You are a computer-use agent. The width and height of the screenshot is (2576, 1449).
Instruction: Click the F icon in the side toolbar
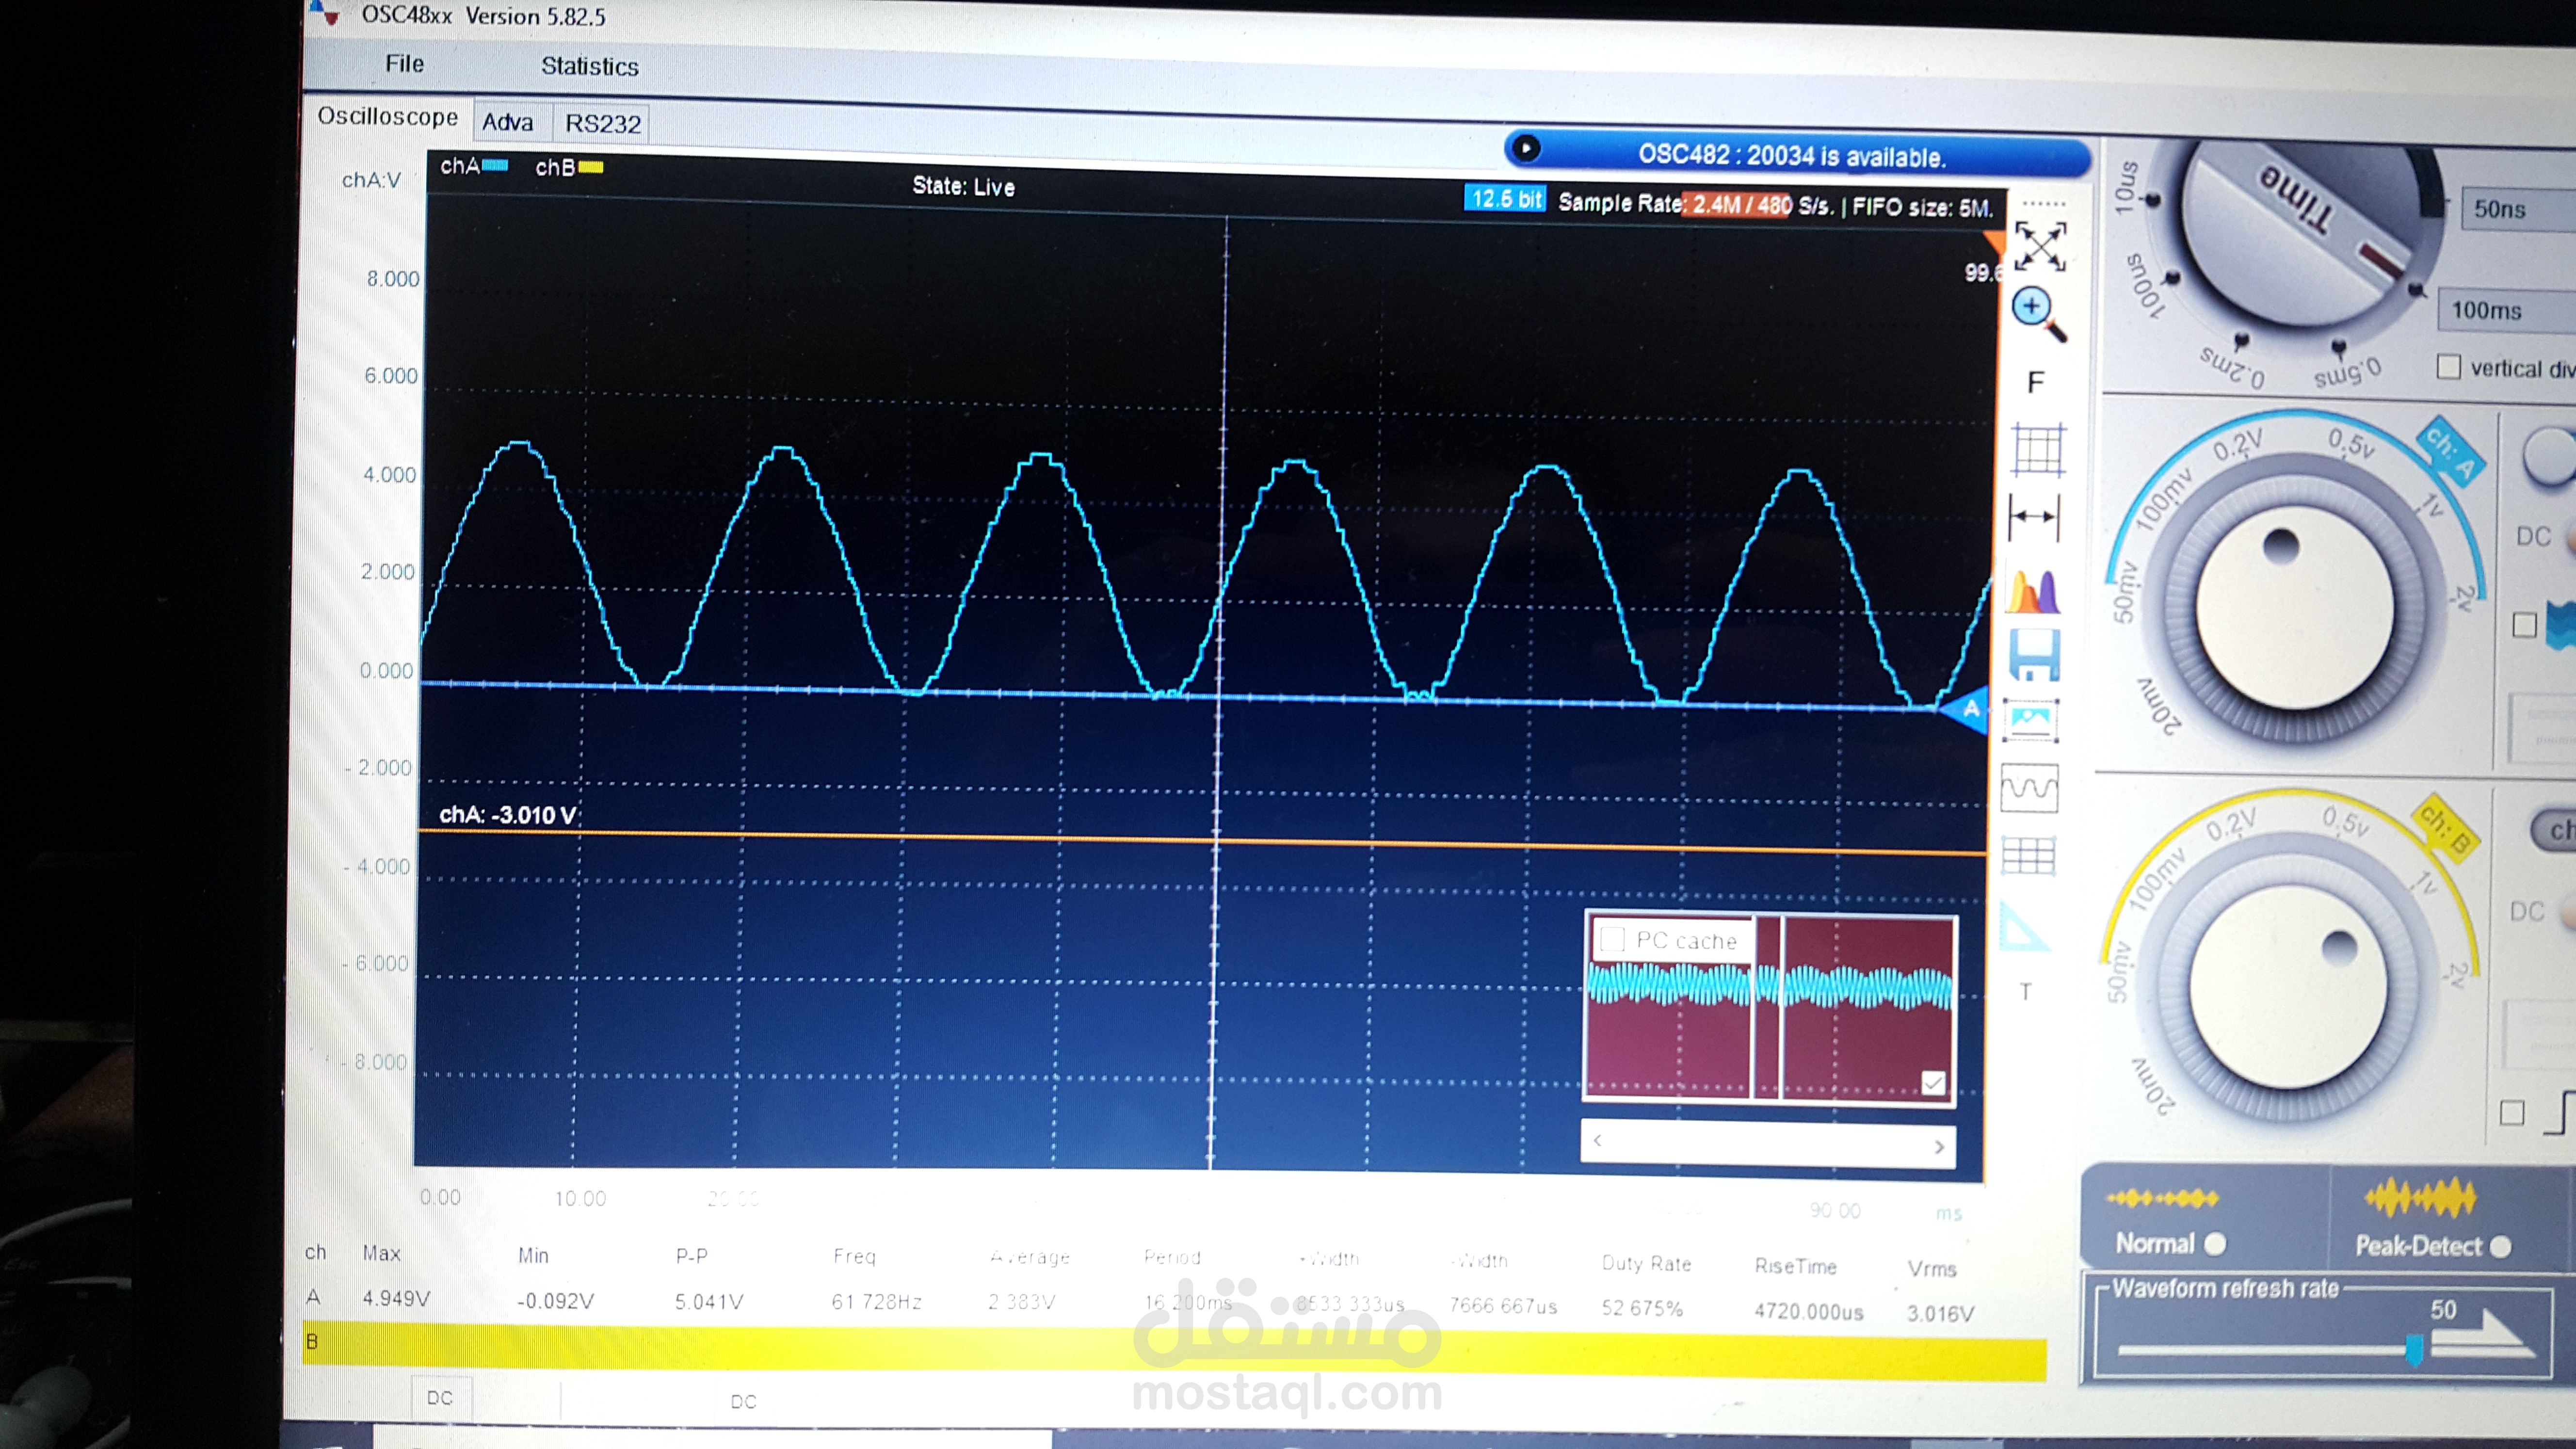(x=2035, y=383)
